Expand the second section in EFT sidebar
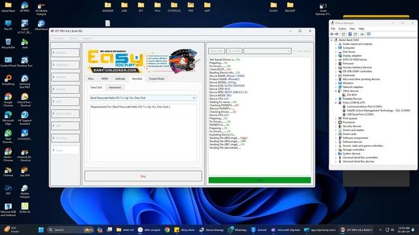 65,65
